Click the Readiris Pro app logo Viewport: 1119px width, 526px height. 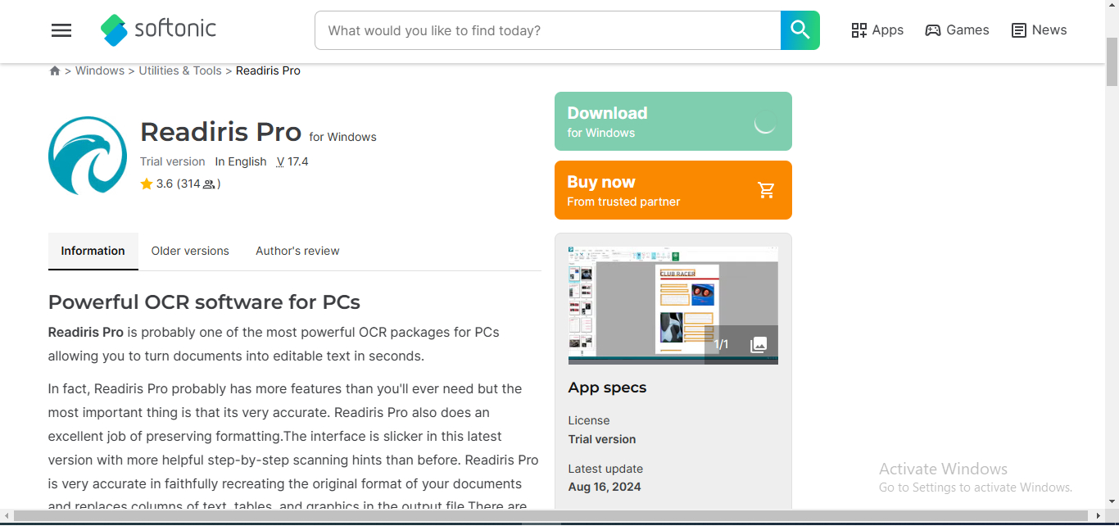click(88, 156)
